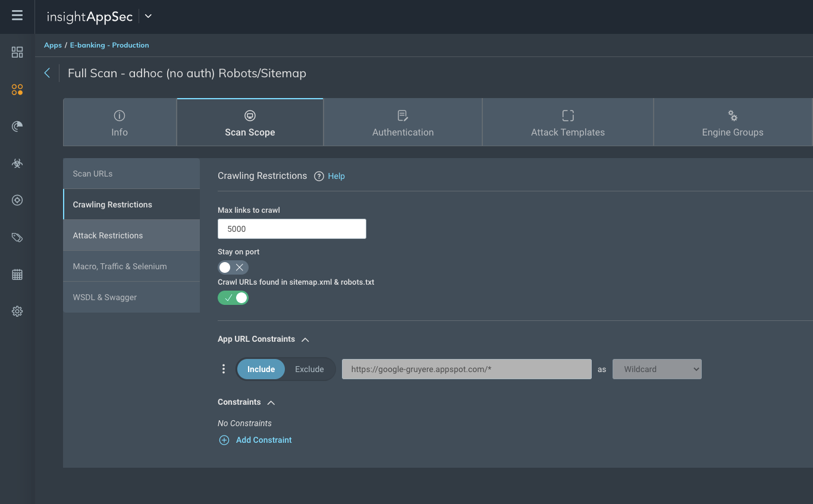Select Exclude for the URL constraint

tap(309, 369)
